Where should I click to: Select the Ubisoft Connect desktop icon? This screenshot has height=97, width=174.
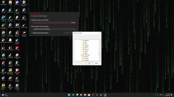(x=17, y=86)
